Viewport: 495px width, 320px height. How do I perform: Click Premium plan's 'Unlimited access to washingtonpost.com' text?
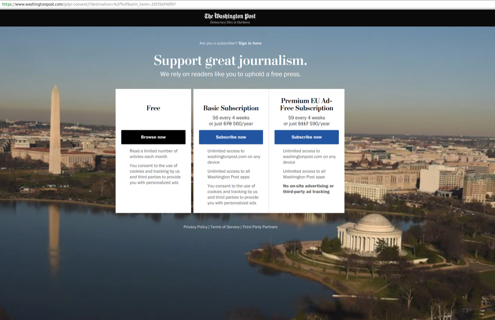309,157
